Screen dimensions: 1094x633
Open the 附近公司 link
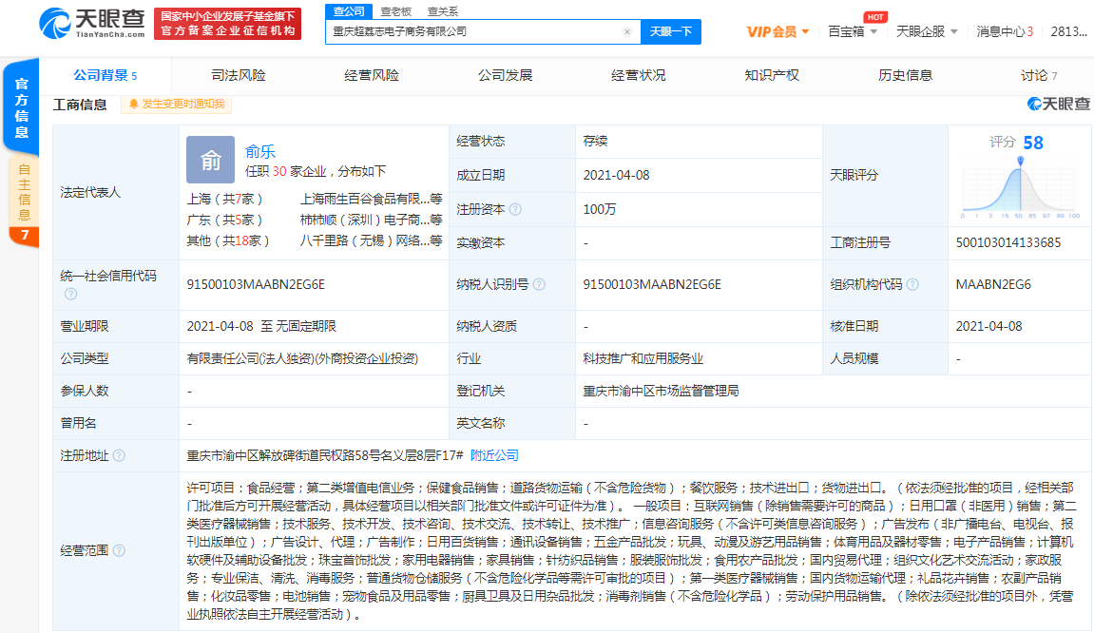(494, 456)
